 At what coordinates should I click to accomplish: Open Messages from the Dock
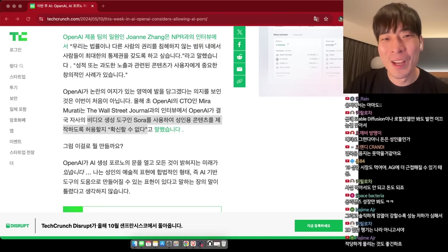click(141, 244)
